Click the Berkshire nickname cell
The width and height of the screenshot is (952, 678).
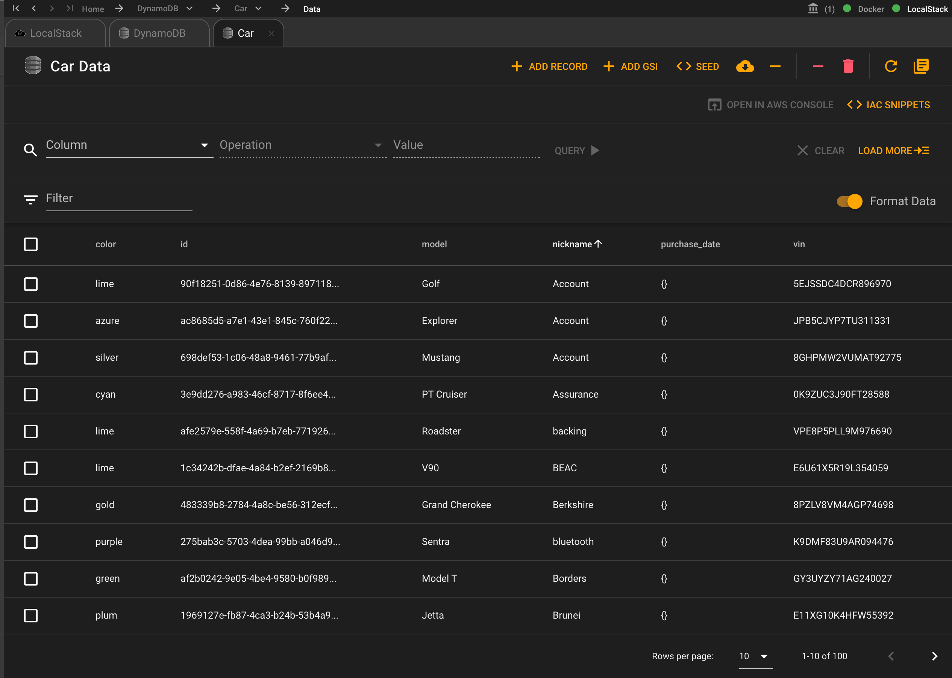573,505
